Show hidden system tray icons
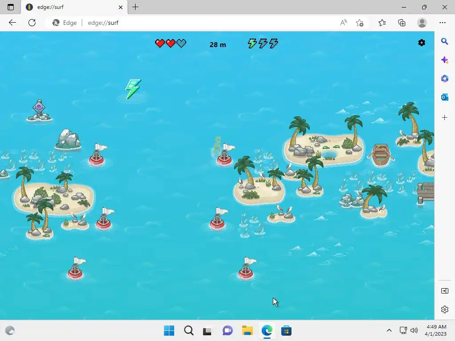455x341 pixels. 389,330
